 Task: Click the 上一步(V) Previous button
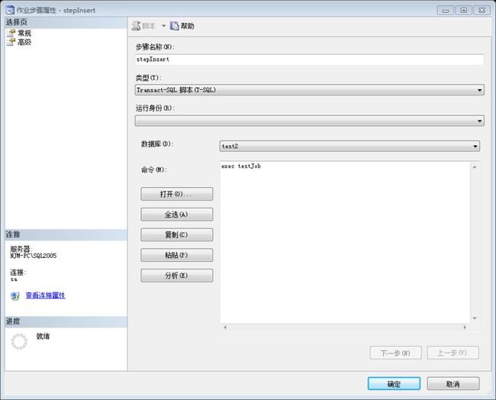click(x=453, y=353)
